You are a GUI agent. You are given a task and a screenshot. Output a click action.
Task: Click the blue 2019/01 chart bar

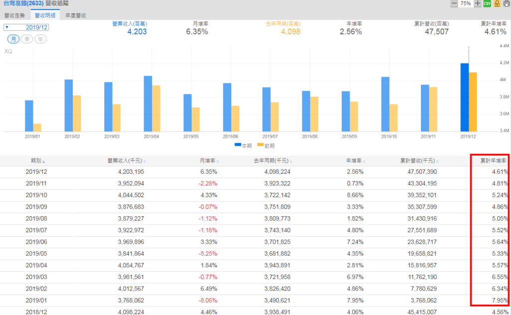[29, 116]
